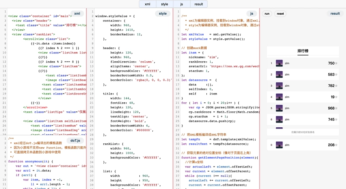Click the function anonymous(it) { line in doT.js
This screenshot has height=189, width=346.
[x=30, y=161]
